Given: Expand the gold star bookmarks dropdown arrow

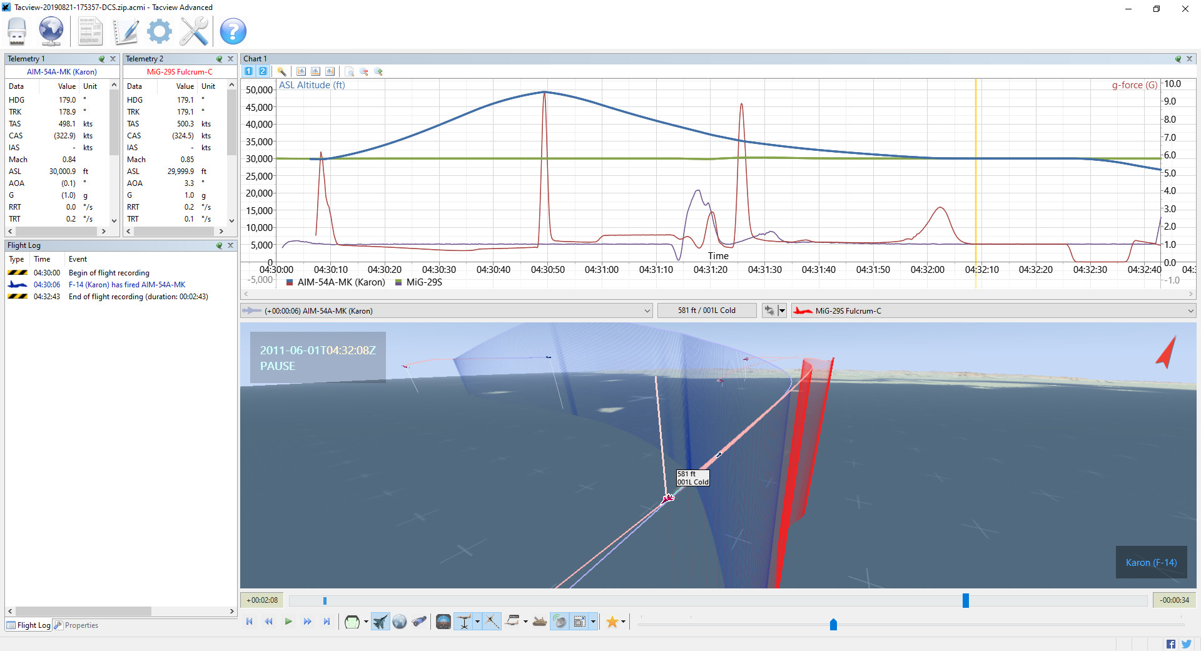Looking at the screenshot, I should [x=624, y=622].
